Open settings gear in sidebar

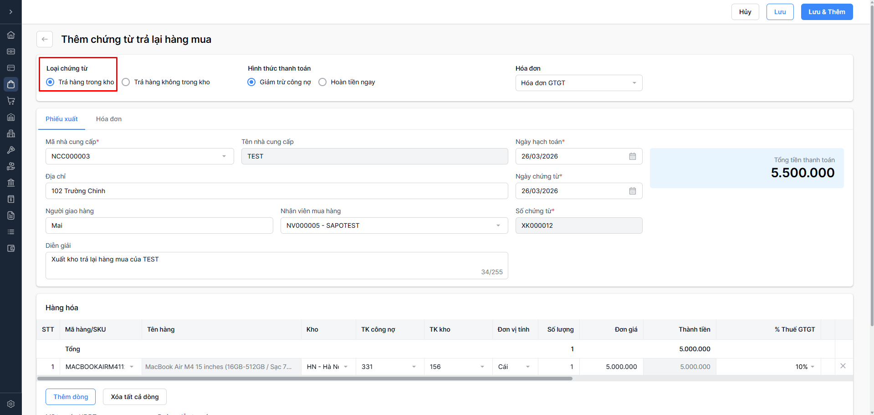(11, 404)
